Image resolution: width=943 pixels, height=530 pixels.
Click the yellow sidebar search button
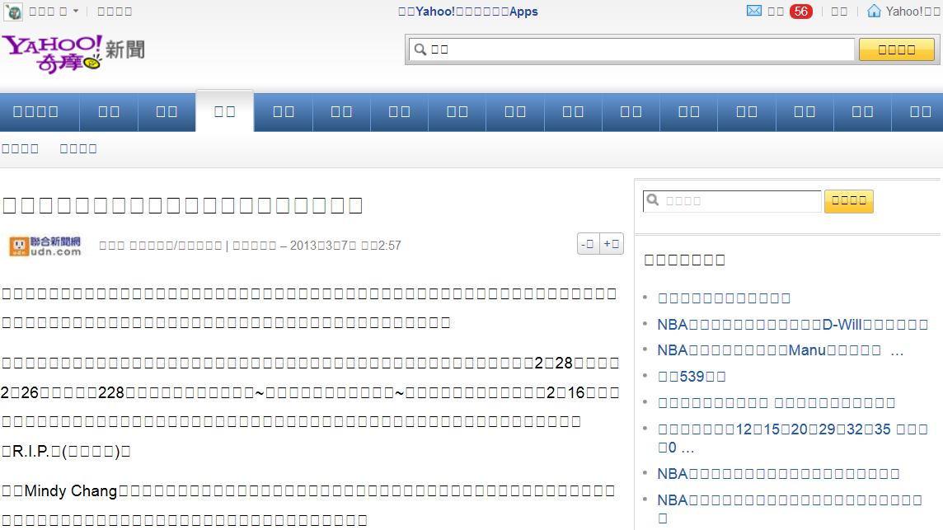coord(848,201)
